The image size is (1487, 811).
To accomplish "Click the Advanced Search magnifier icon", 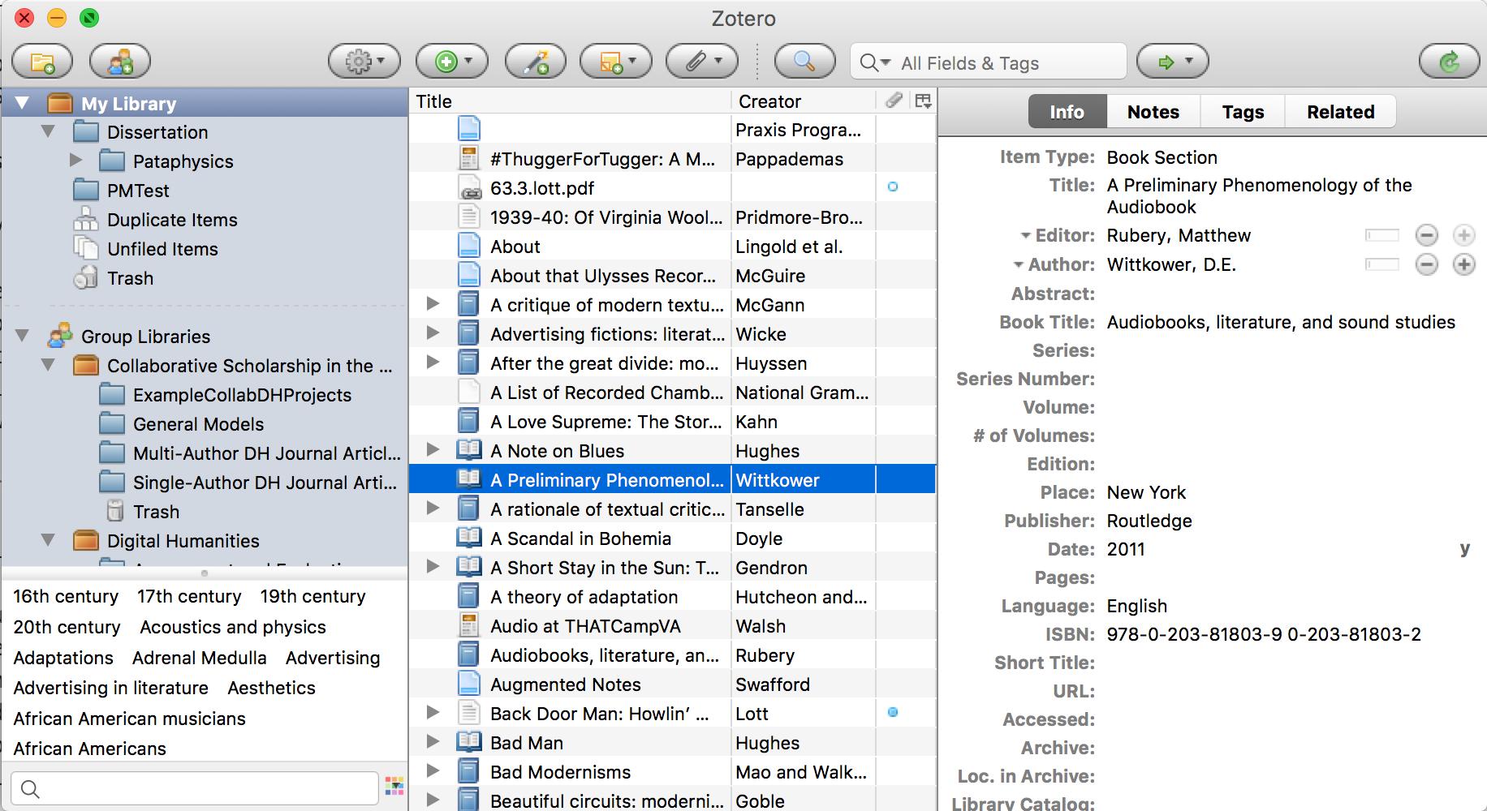I will [804, 62].
